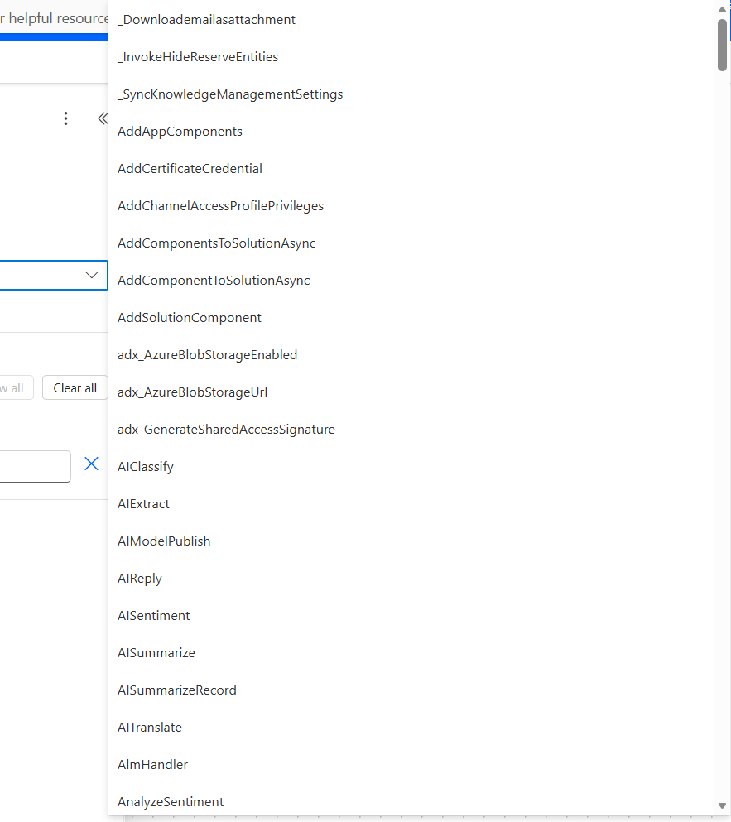Pick AISummarizeRecord from the list

tap(177, 690)
